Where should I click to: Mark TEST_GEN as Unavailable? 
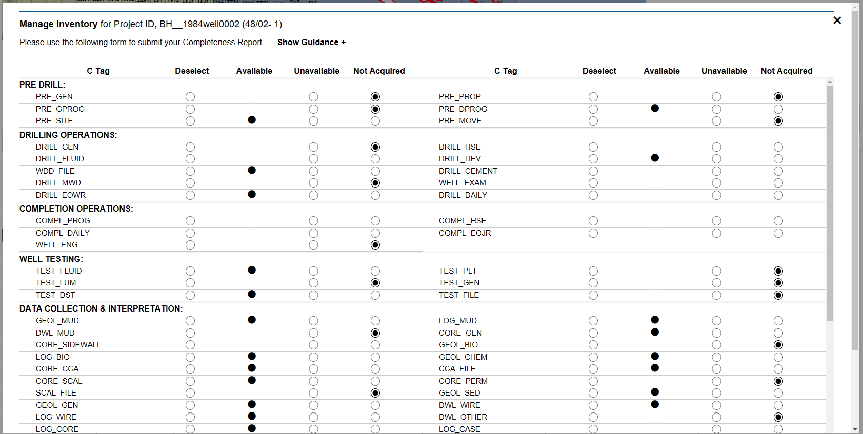(716, 283)
